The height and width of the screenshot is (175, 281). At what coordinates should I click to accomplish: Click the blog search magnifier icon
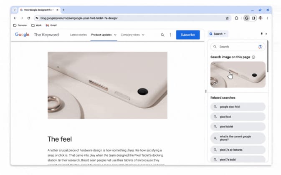[x=162, y=35]
